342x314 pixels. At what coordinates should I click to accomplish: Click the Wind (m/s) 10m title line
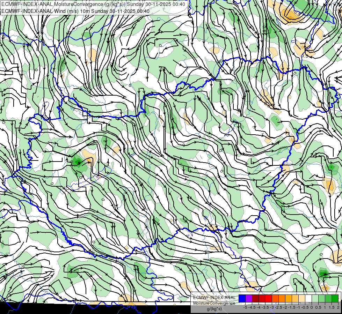[x=75, y=11]
